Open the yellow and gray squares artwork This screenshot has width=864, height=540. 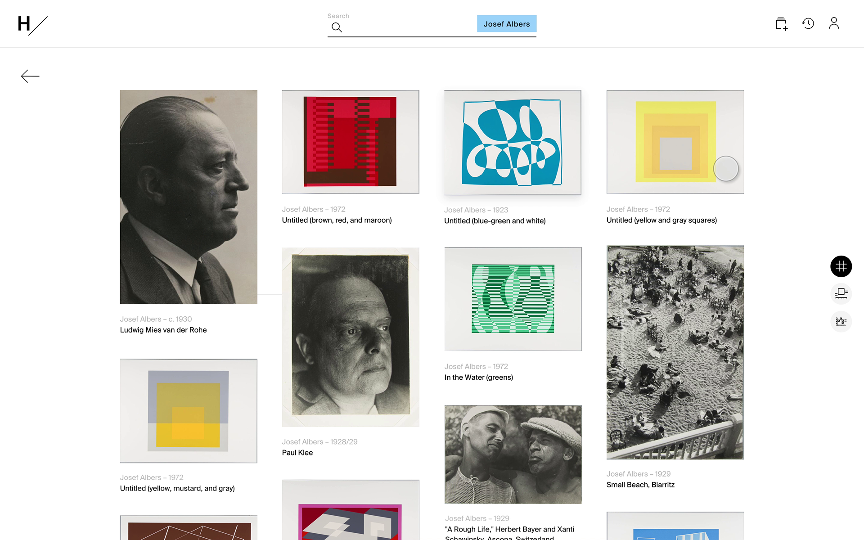click(x=675, y=142)
